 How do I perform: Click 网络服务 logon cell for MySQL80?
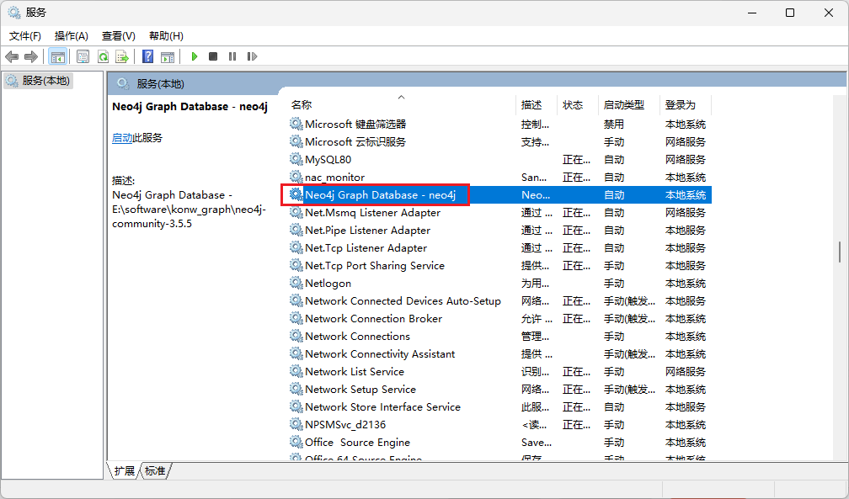tap(686, 159)
